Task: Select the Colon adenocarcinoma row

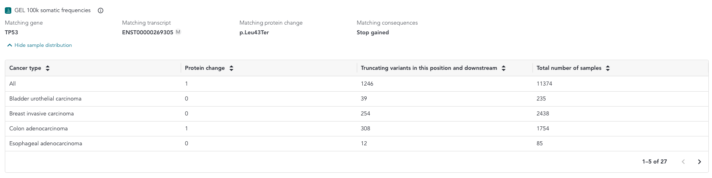Action: [357, 129]
